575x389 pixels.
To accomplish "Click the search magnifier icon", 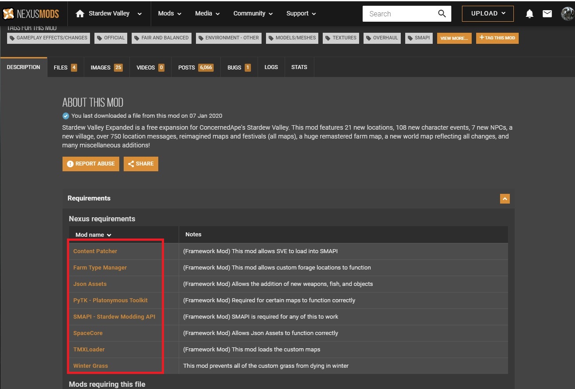I will 442,14.
